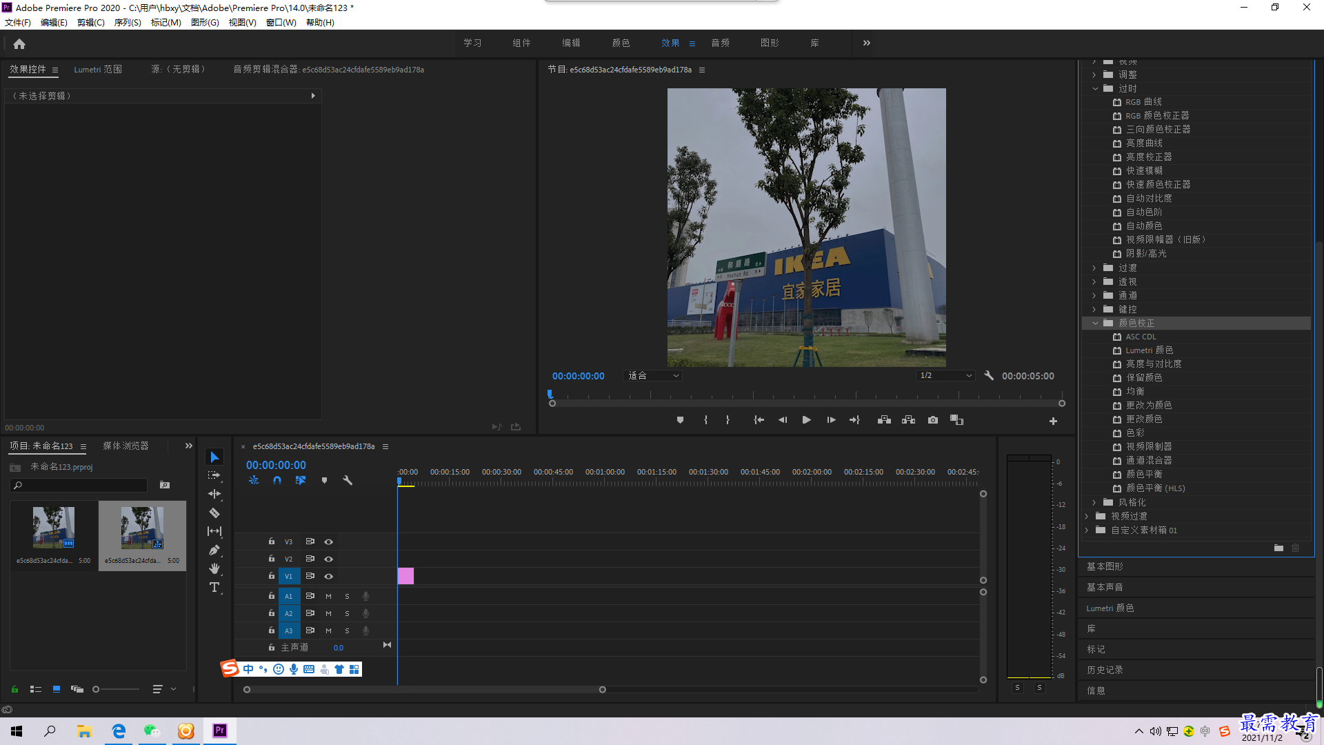Screen dimensions: 1324x745
Task: Go to Out point
Action: (854, 420)
